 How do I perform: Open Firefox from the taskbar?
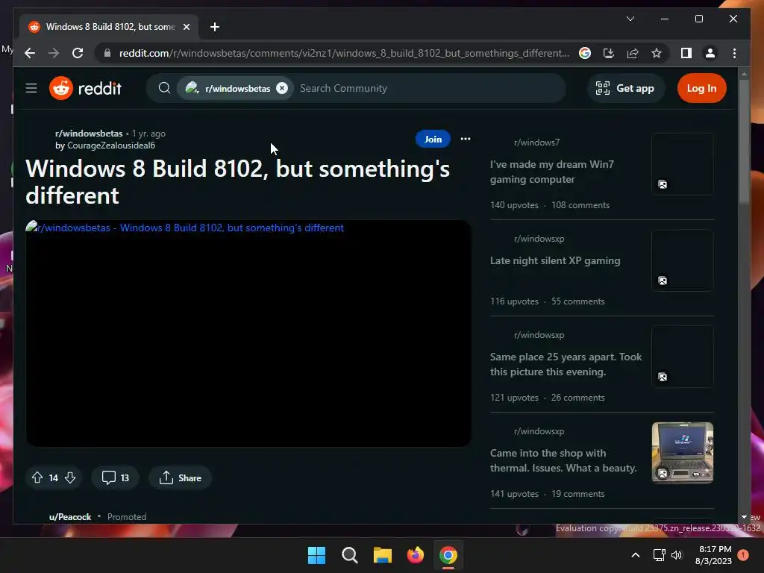click(x=415, y=555)
